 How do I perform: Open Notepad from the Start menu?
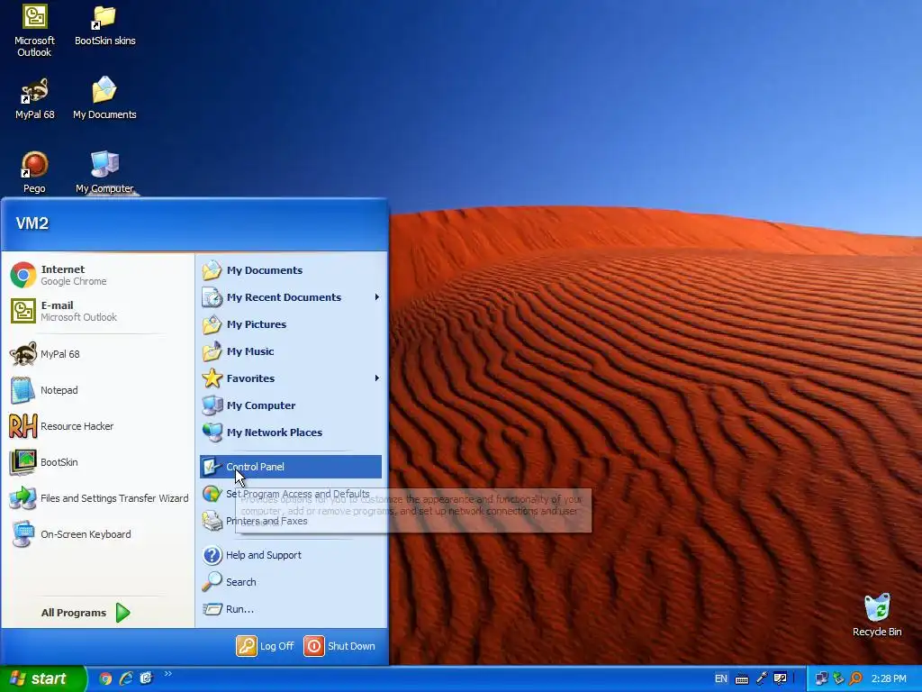97,390
